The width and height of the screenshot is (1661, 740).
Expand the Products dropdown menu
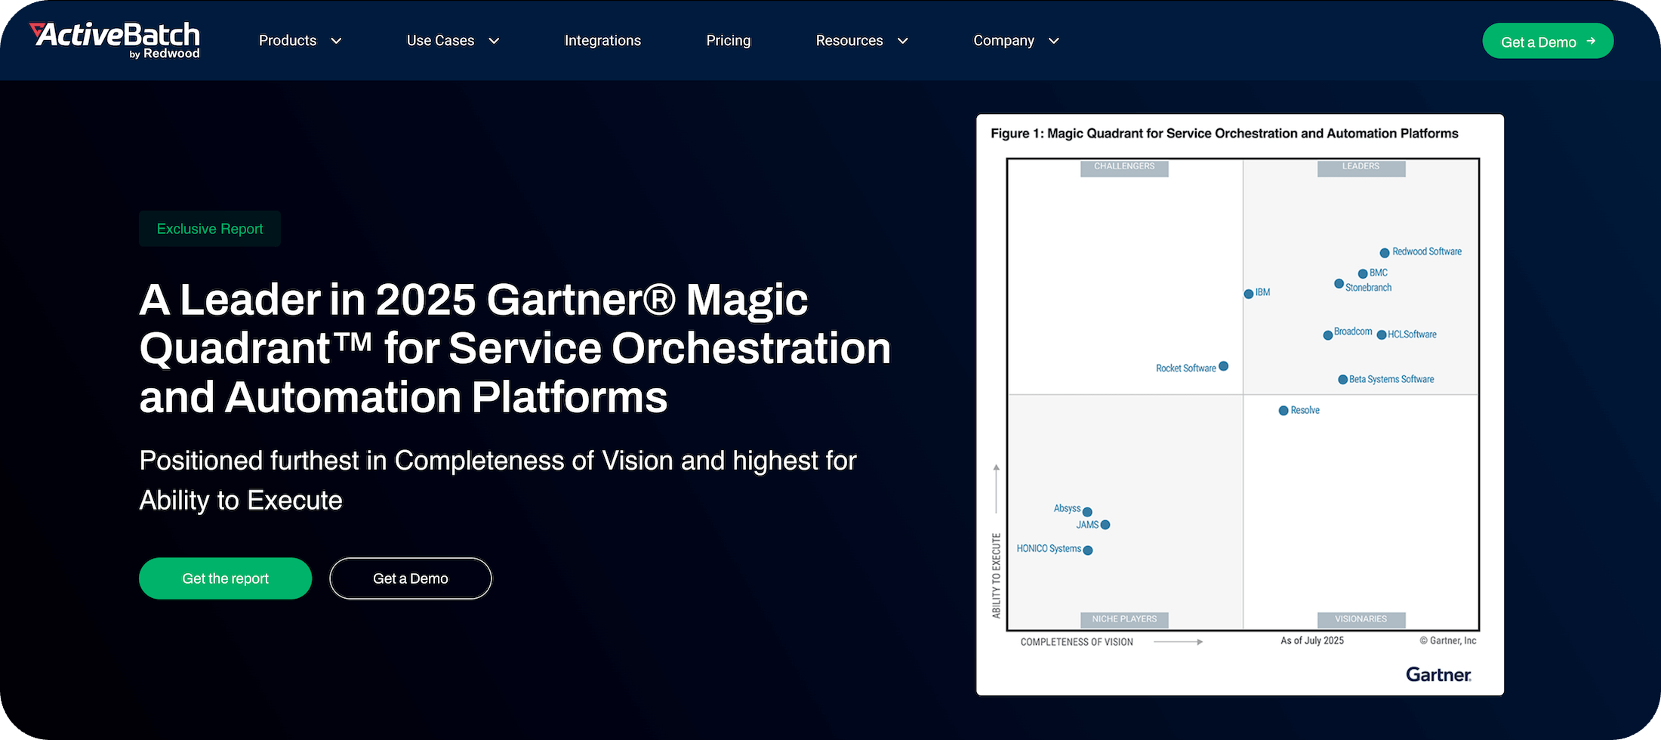(x=300, y=40)
